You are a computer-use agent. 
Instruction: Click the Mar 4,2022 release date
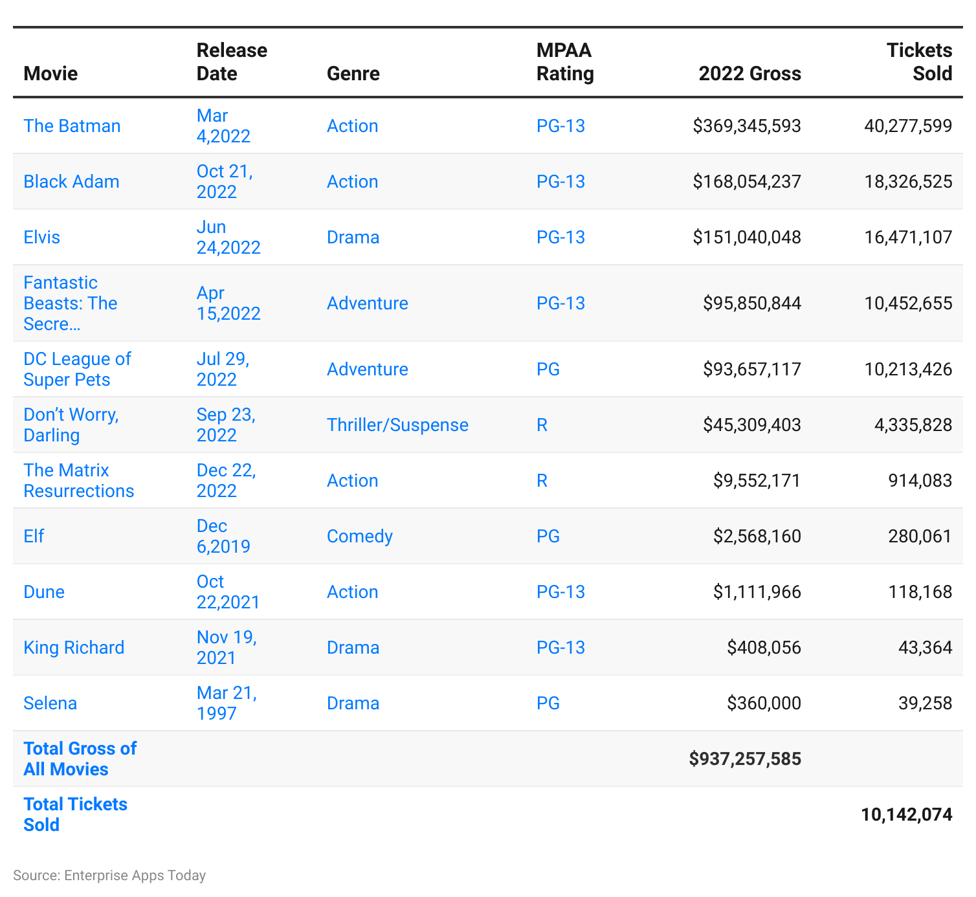(223, 126)
